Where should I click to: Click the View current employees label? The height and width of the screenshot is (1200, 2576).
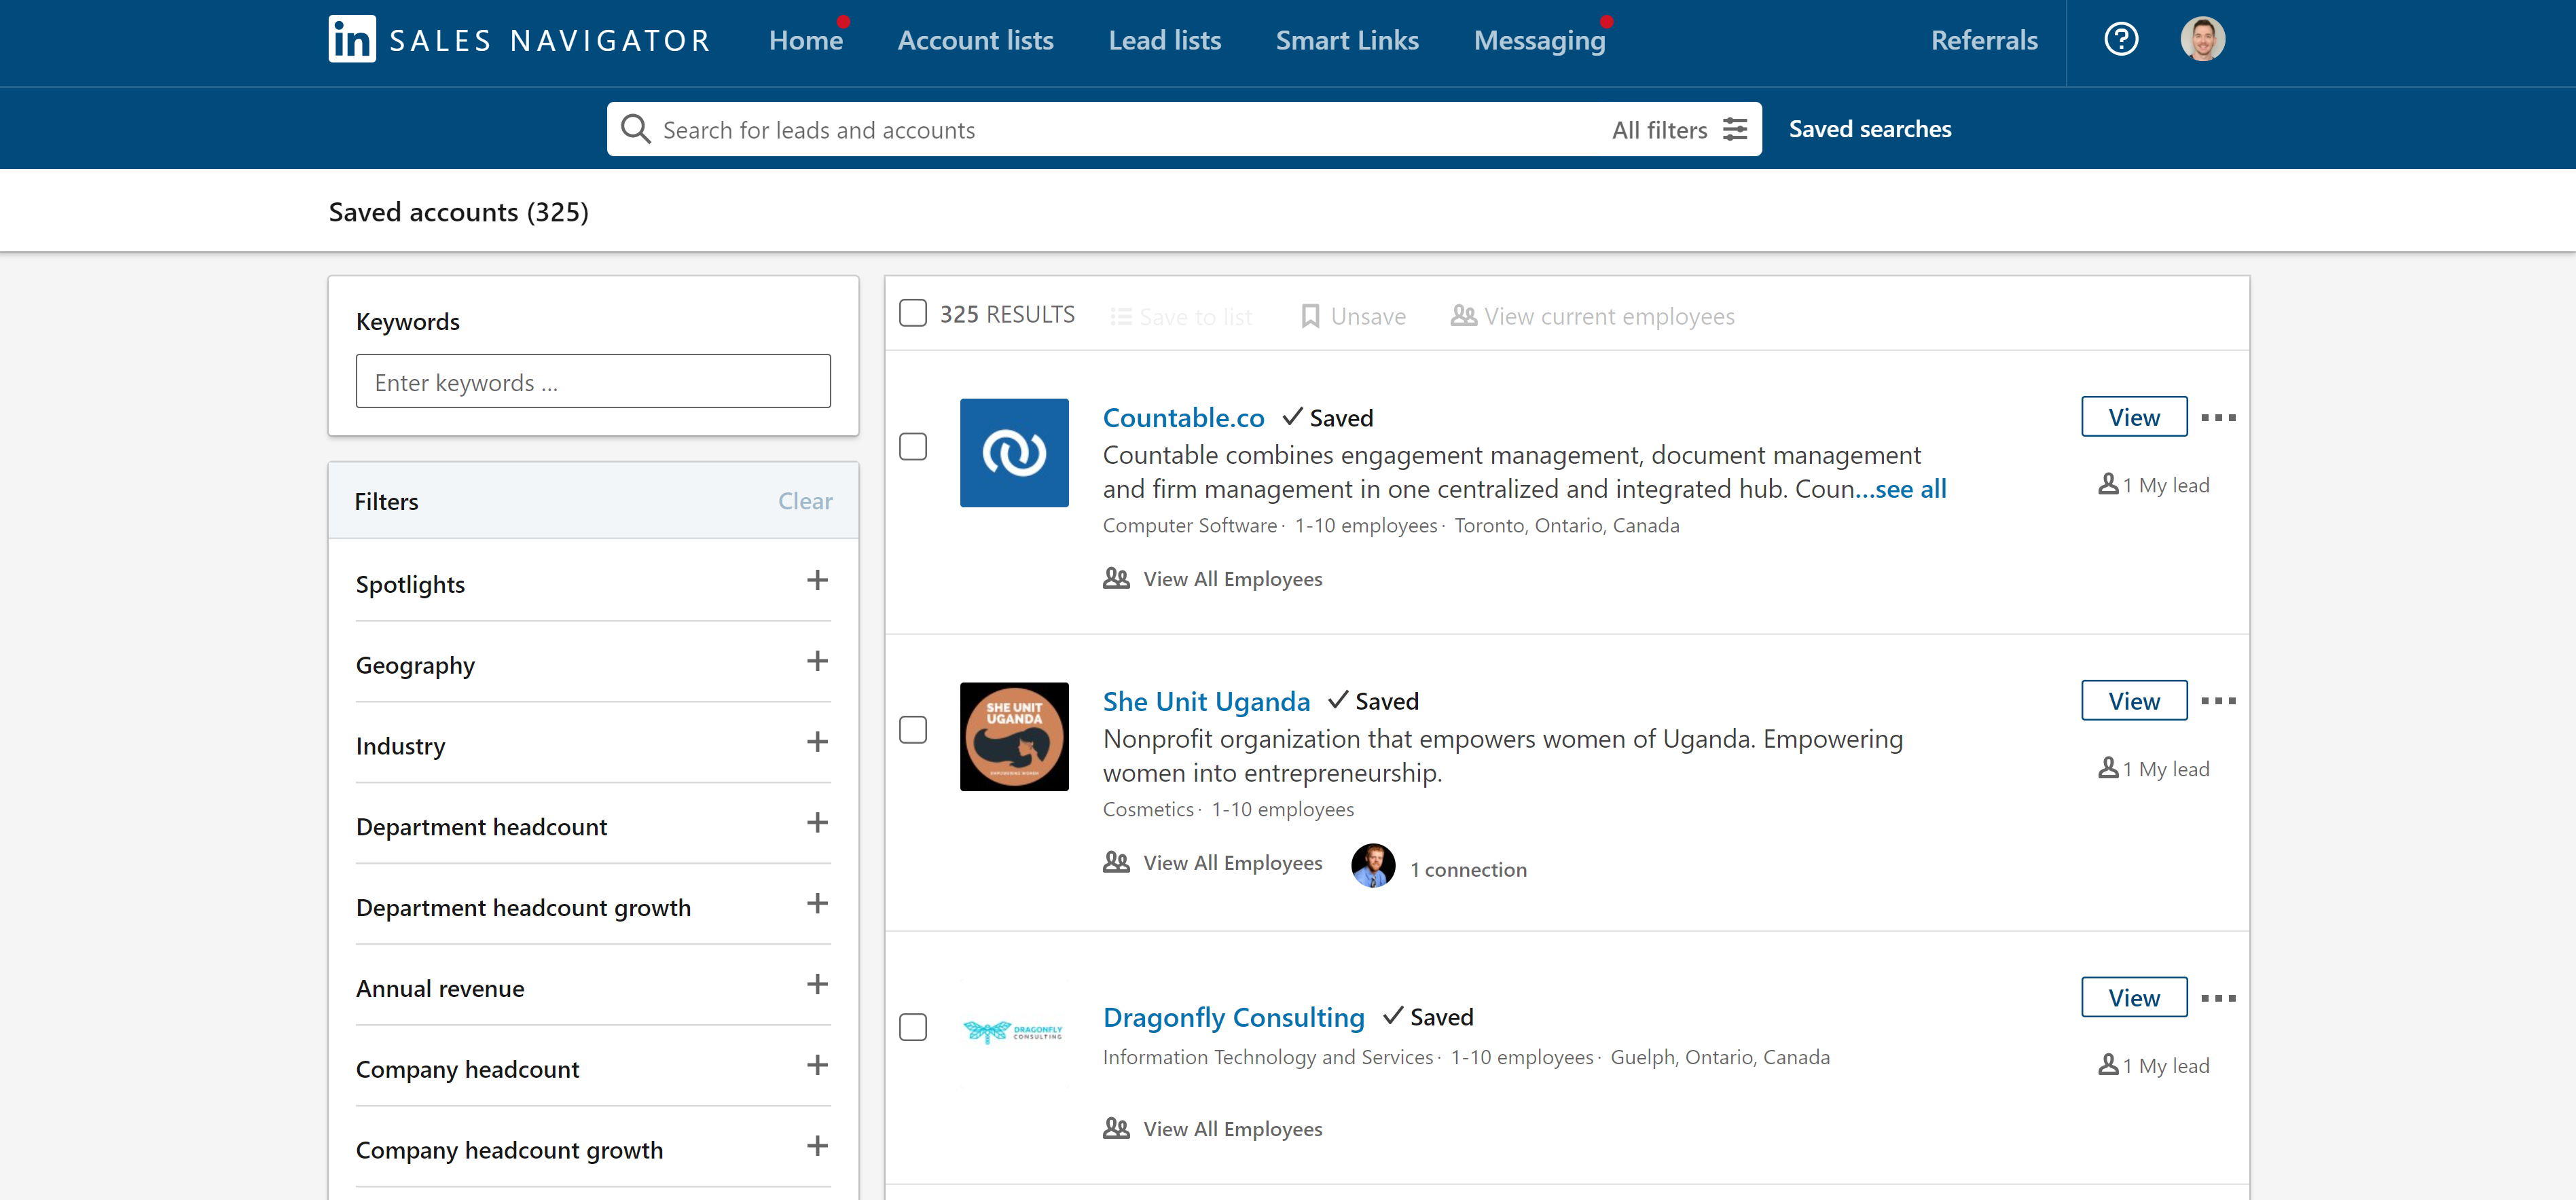[1609, 317]
